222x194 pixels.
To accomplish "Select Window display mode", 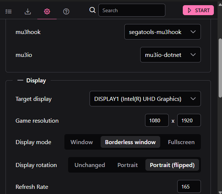I will [82, 142].
